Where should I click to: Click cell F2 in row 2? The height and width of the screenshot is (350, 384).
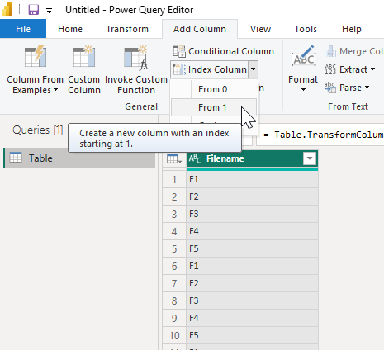(252, 197)
